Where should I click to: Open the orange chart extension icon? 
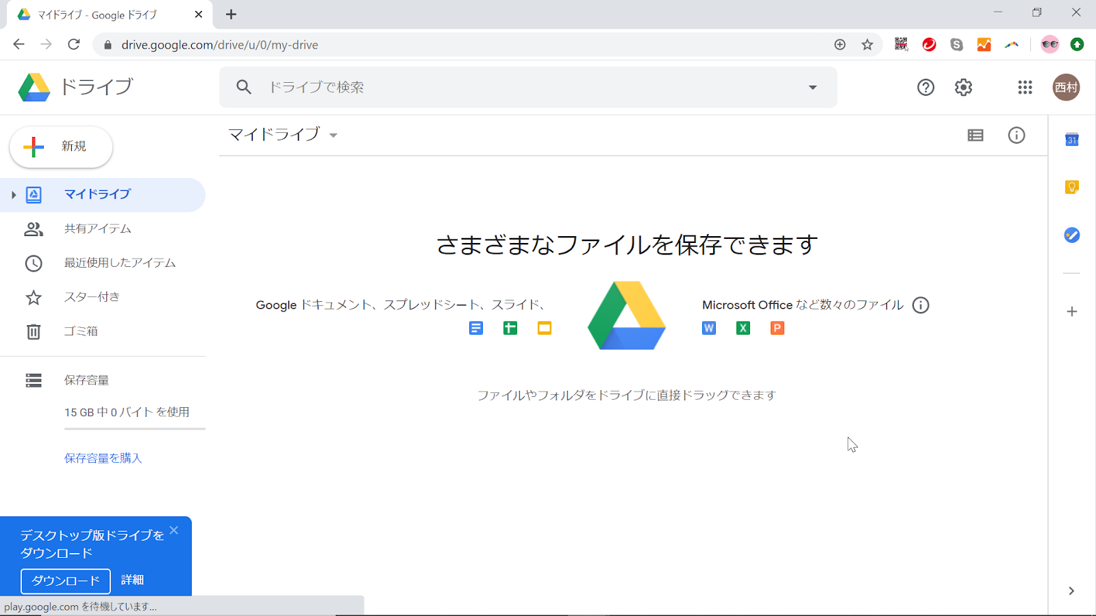coord(984,44)
